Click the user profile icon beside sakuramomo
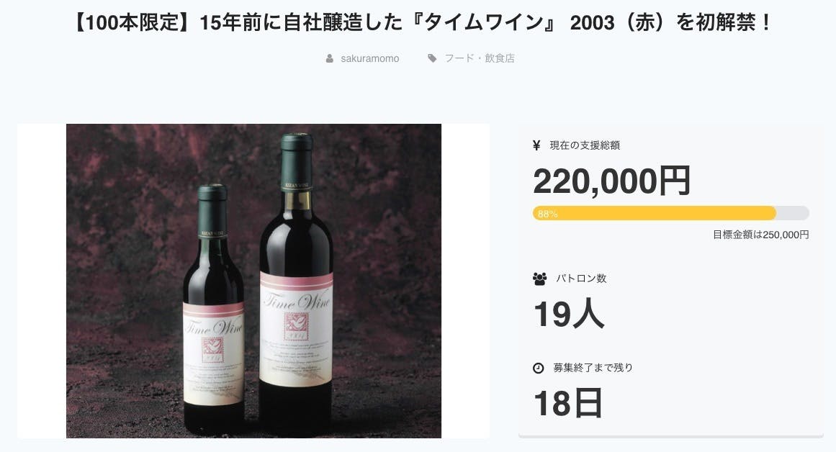836x452 pixels. 330,58
